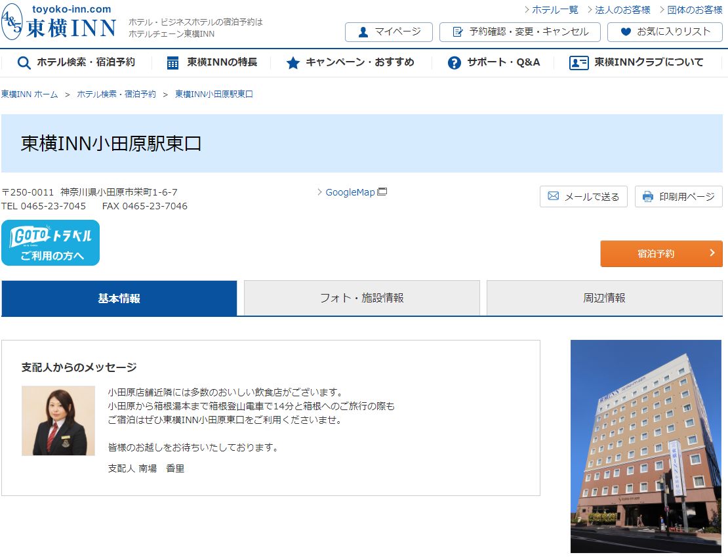Click the 東横INN ホーム breadcrumb
The width and height of the screenshot is (728, 559).
30,94
